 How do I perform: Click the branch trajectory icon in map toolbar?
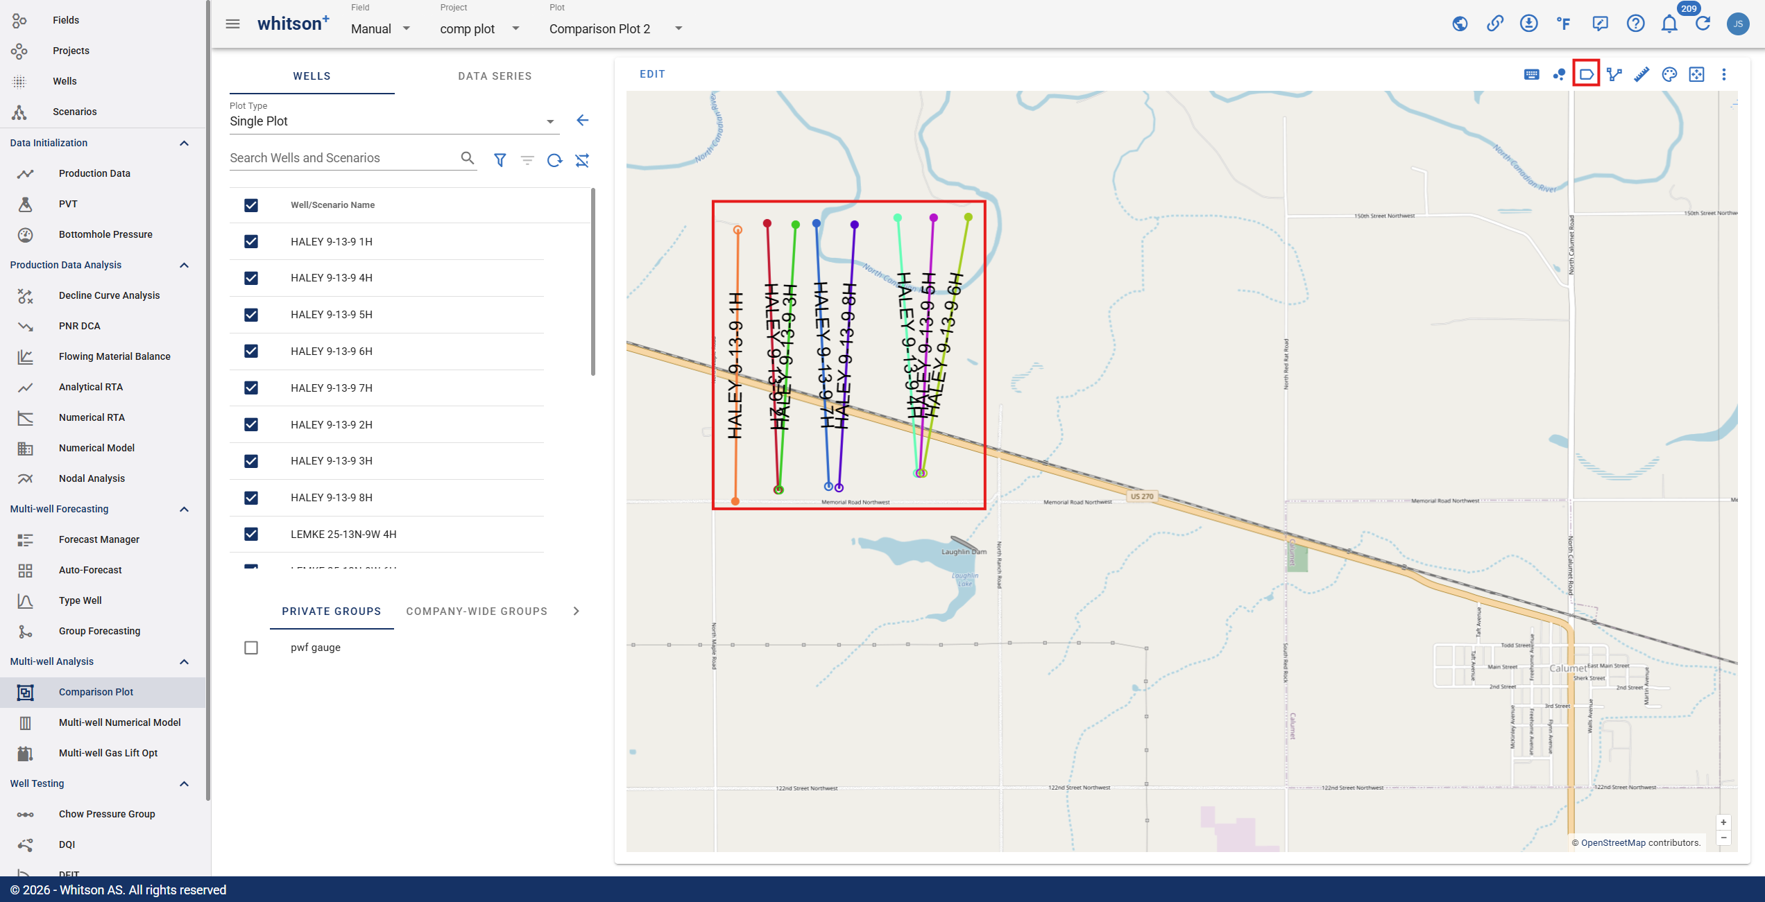click(x=1614, y=75)
